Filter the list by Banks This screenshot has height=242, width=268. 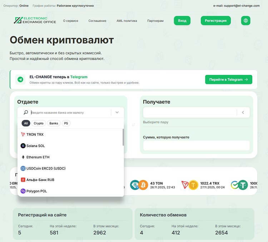point(54,123)
